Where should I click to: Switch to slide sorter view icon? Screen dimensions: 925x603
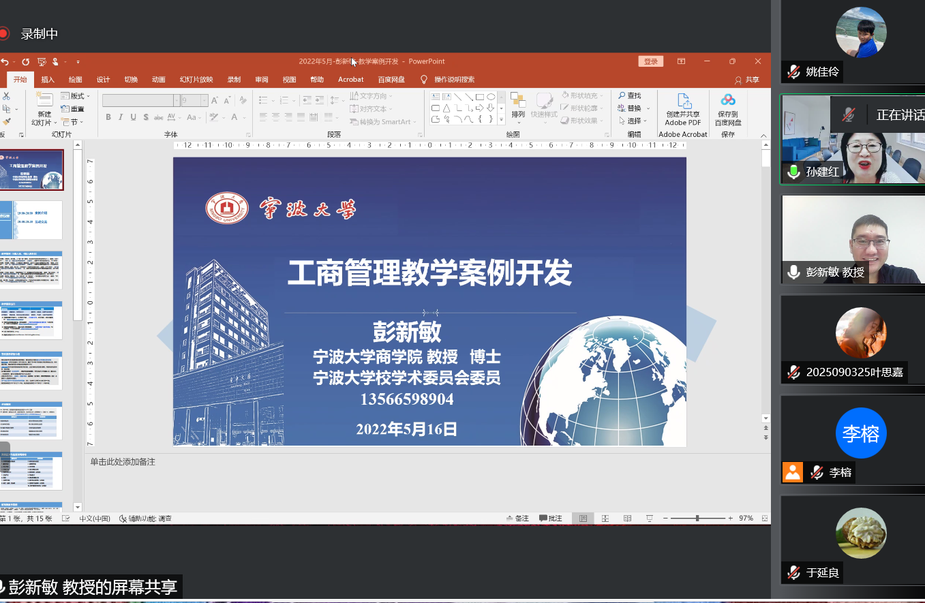click(605, 519)
